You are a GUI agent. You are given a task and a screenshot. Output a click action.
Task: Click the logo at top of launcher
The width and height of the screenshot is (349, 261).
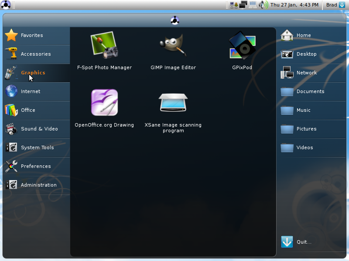[175, 20]
